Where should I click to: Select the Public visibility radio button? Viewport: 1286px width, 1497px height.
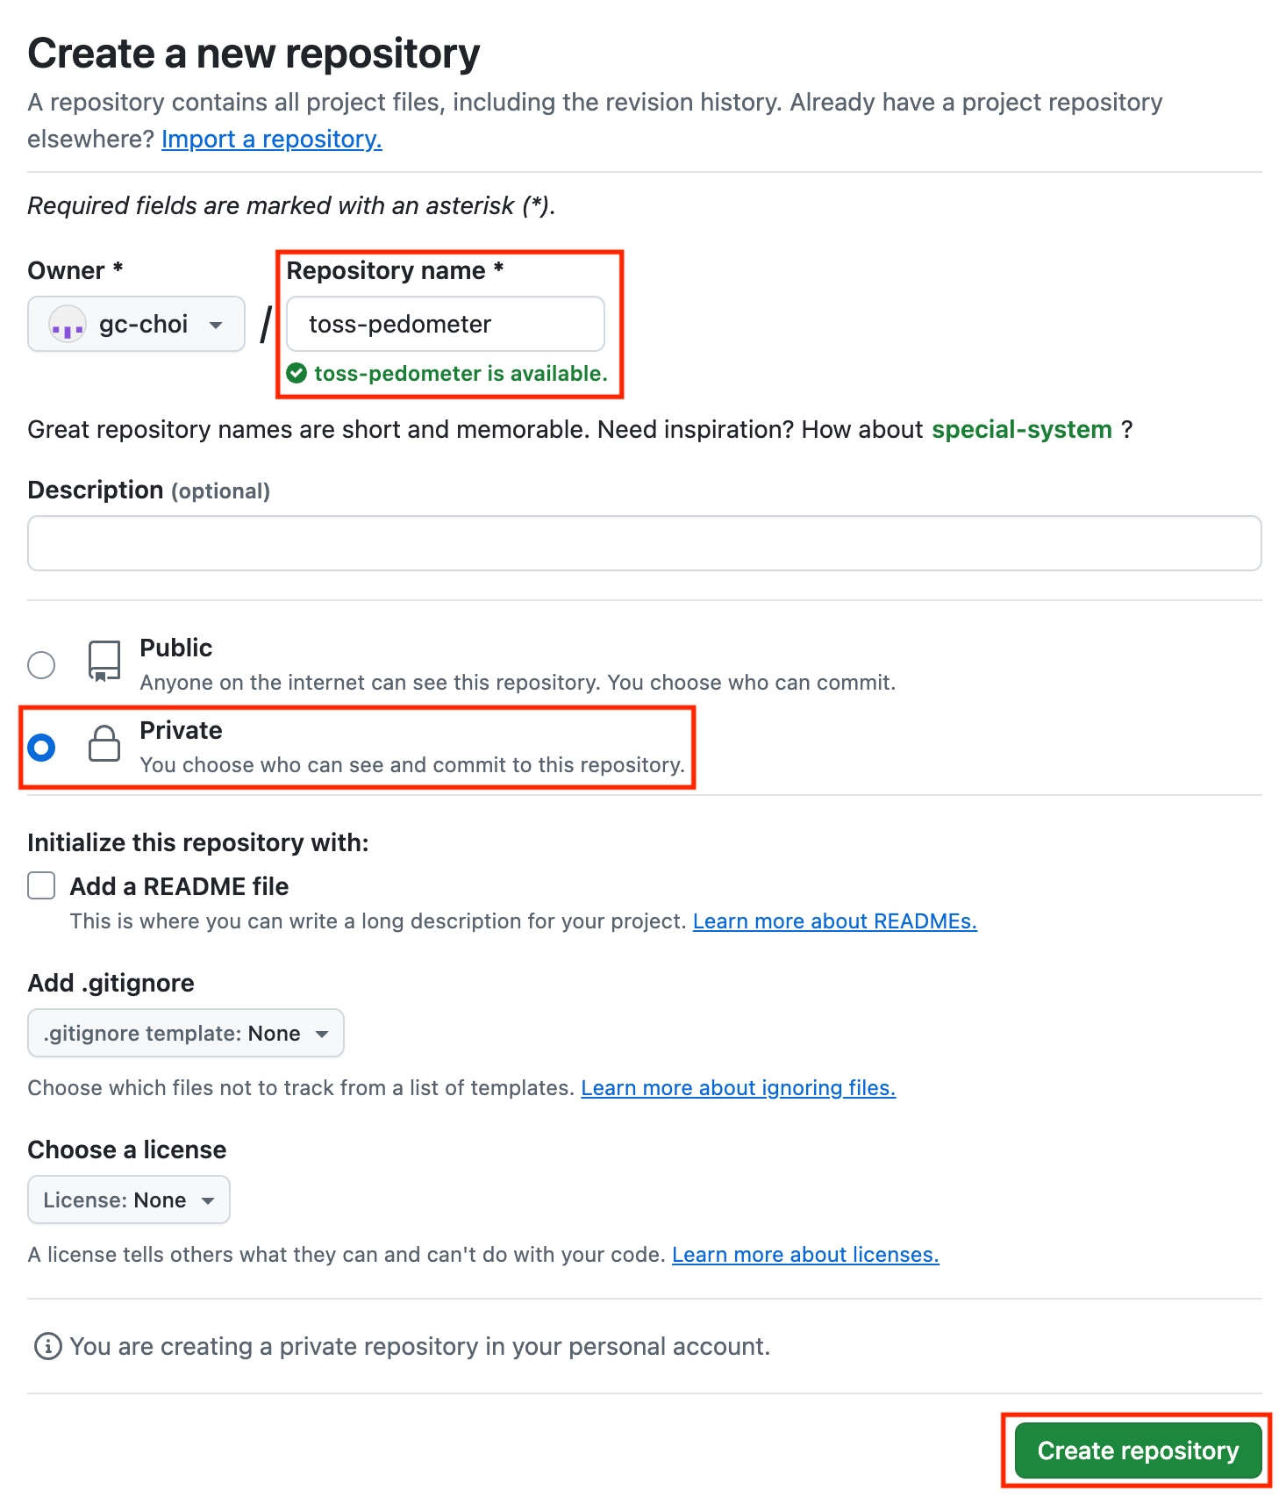pos(41,665)
